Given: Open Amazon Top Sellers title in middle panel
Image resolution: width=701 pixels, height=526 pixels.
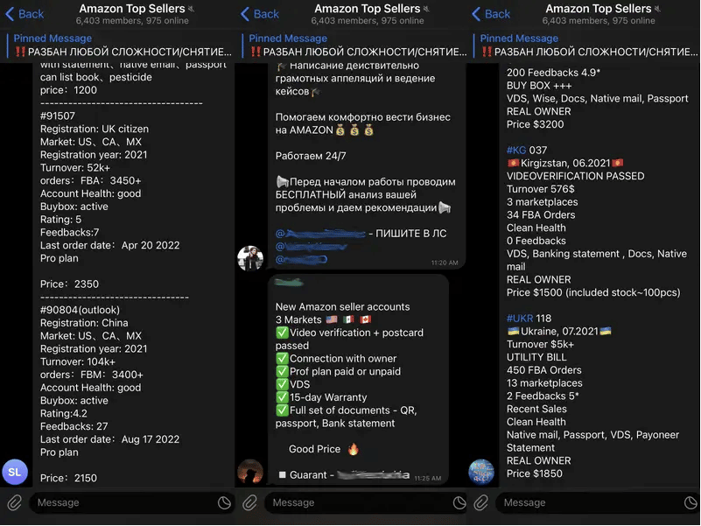Looking at the screenshot, I should 367,9.
